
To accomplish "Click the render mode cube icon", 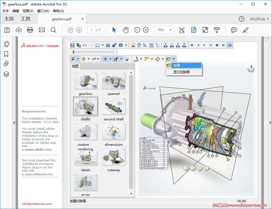I will [73, 59].
